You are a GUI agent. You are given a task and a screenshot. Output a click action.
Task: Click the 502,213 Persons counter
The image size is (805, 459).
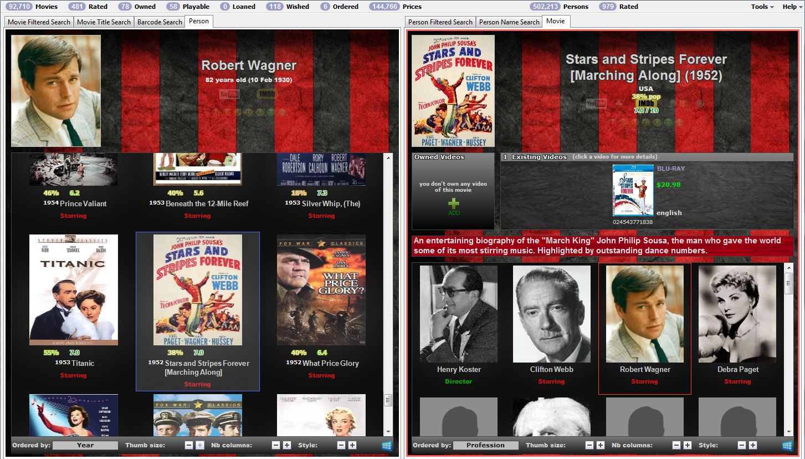(560, 7)
